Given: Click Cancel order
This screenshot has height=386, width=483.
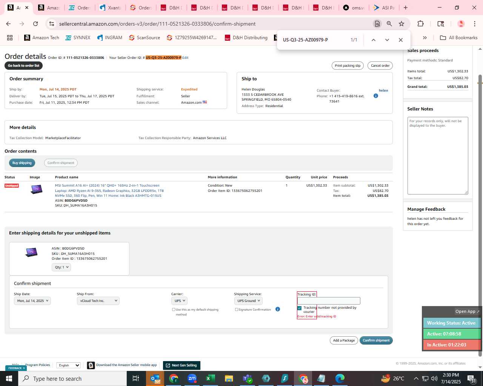Looking at the screenshot, I should tap(380, 66).
